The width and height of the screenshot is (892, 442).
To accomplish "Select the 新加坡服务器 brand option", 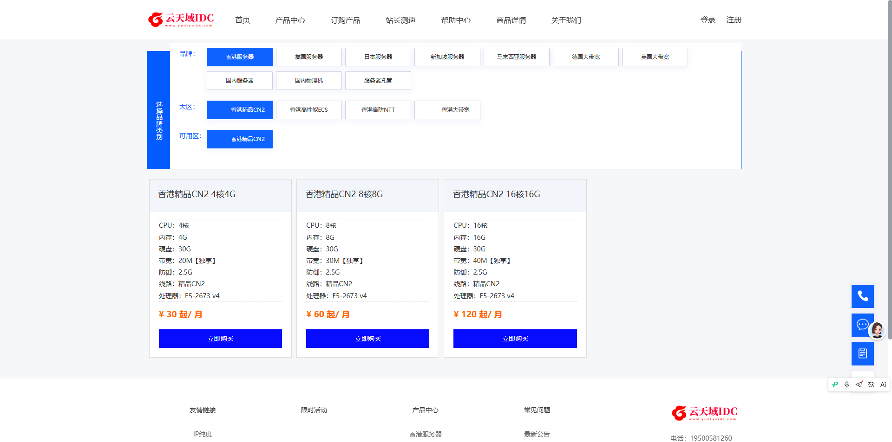I will [x=447, y=57].
